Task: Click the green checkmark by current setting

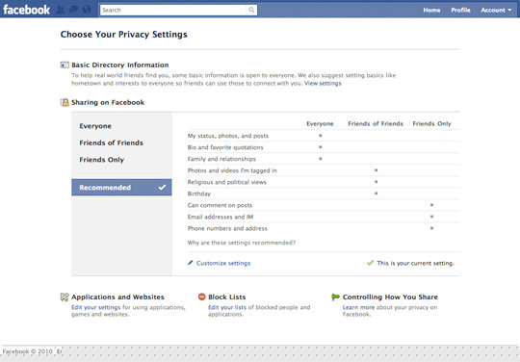Action: click(370, 263)
